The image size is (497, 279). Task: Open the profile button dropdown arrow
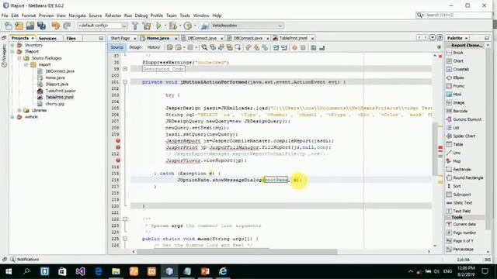point(195,26)
